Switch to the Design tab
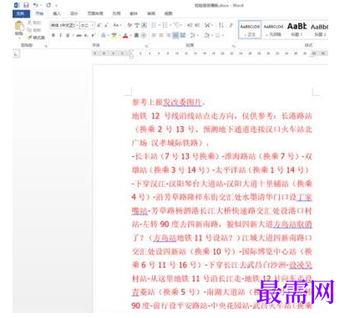 74,13
